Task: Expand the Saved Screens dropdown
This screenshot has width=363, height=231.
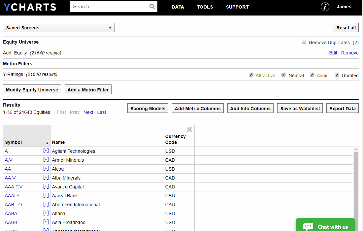Action: [x=59, y=27]
